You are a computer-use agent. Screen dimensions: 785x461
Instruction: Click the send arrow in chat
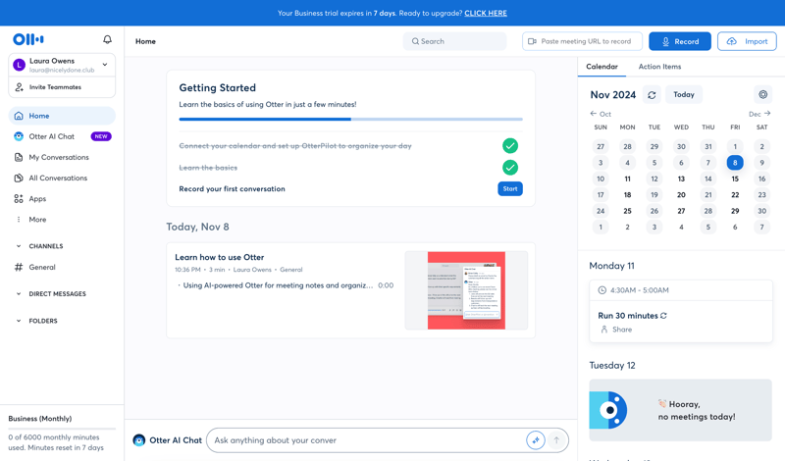click(x=556, y=440)
